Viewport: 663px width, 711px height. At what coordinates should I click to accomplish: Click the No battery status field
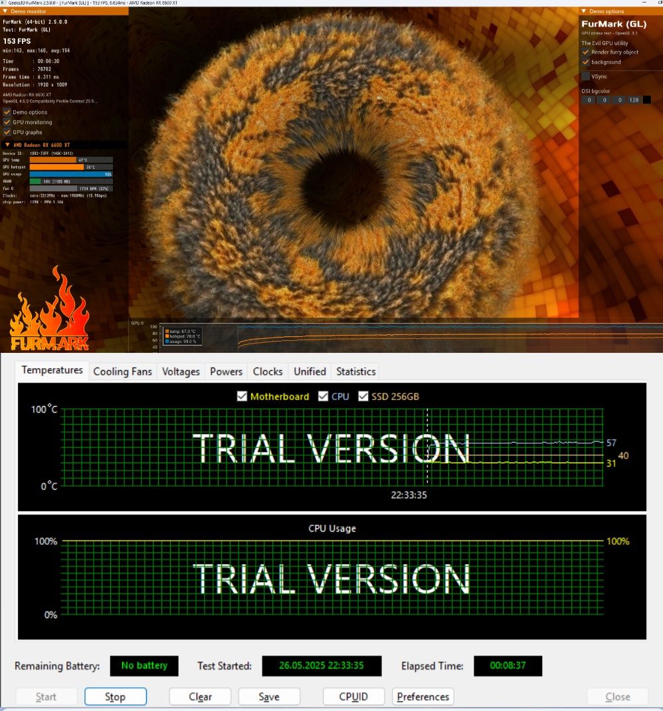(x=144, y=666)
